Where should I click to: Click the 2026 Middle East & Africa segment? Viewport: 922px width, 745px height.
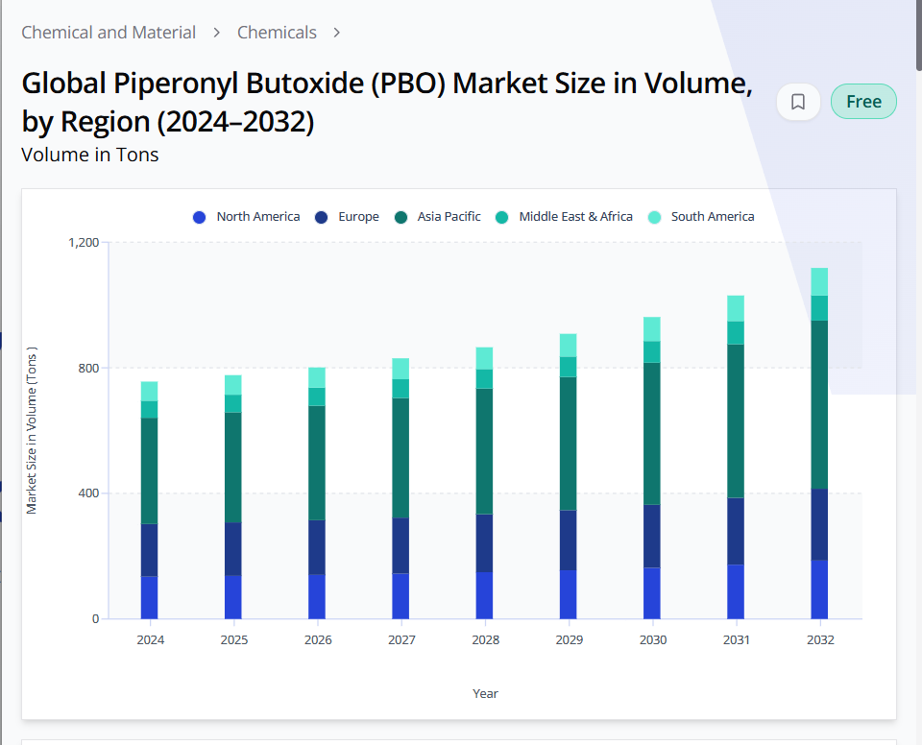[x=317, y=397]
